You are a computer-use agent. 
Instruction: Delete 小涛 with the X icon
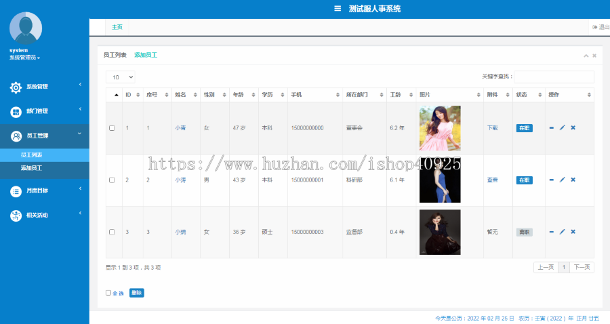pos(573,180)
